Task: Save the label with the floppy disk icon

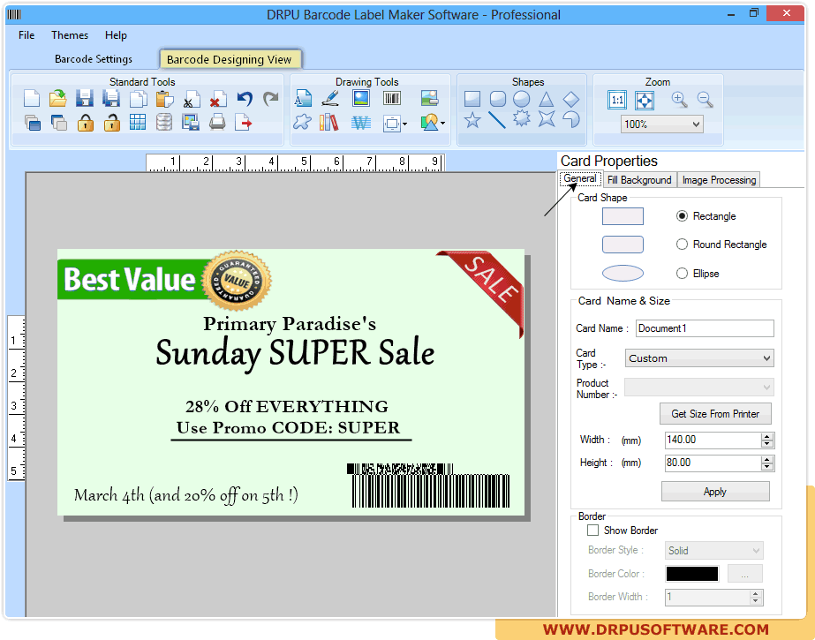Action: tap(84, 98)
